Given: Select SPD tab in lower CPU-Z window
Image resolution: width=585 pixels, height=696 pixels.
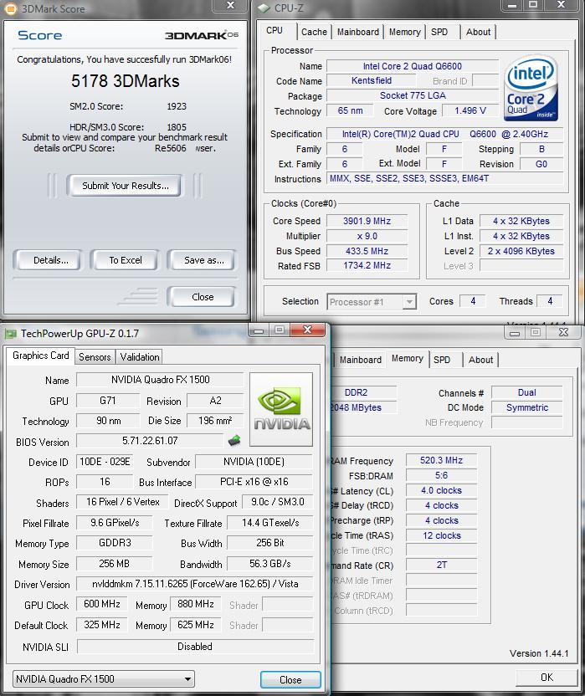Looking at the screenshot, I should tap(442, 360).
